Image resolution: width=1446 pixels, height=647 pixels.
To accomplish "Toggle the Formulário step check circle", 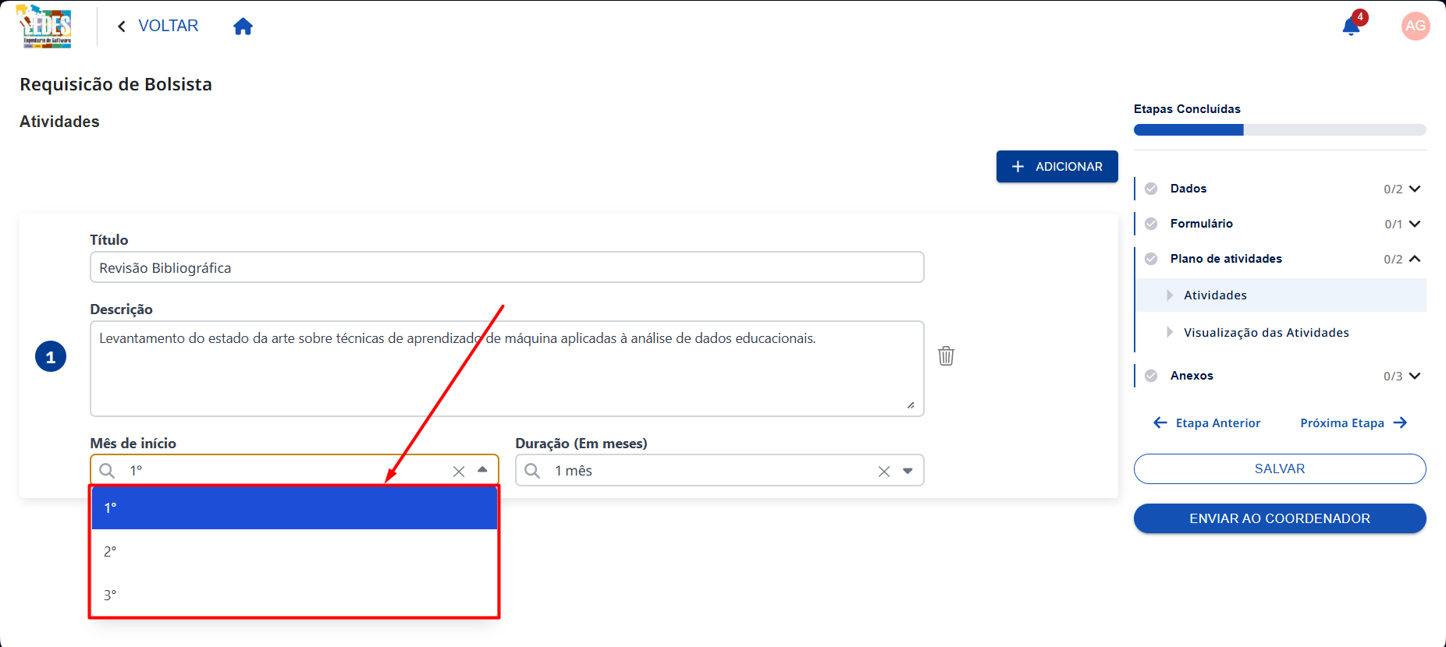I will [1151, 224].
